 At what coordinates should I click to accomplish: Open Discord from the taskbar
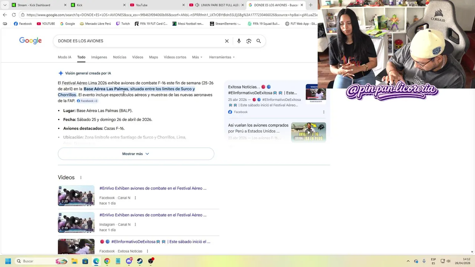tap(129, 261)
